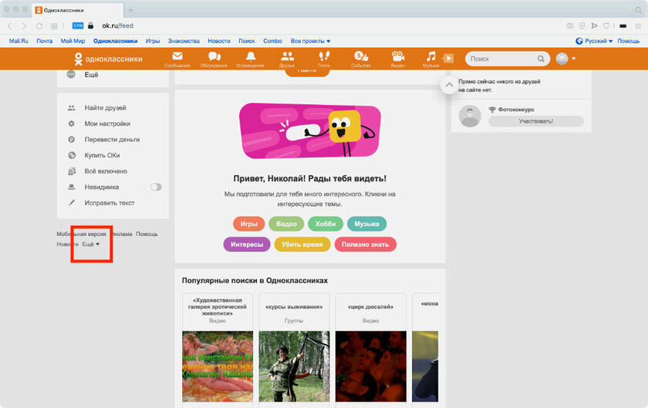Click the Фотоконкурс avatar thumbnail
Viewport: 648px width, 408px height.
[470, 116]
